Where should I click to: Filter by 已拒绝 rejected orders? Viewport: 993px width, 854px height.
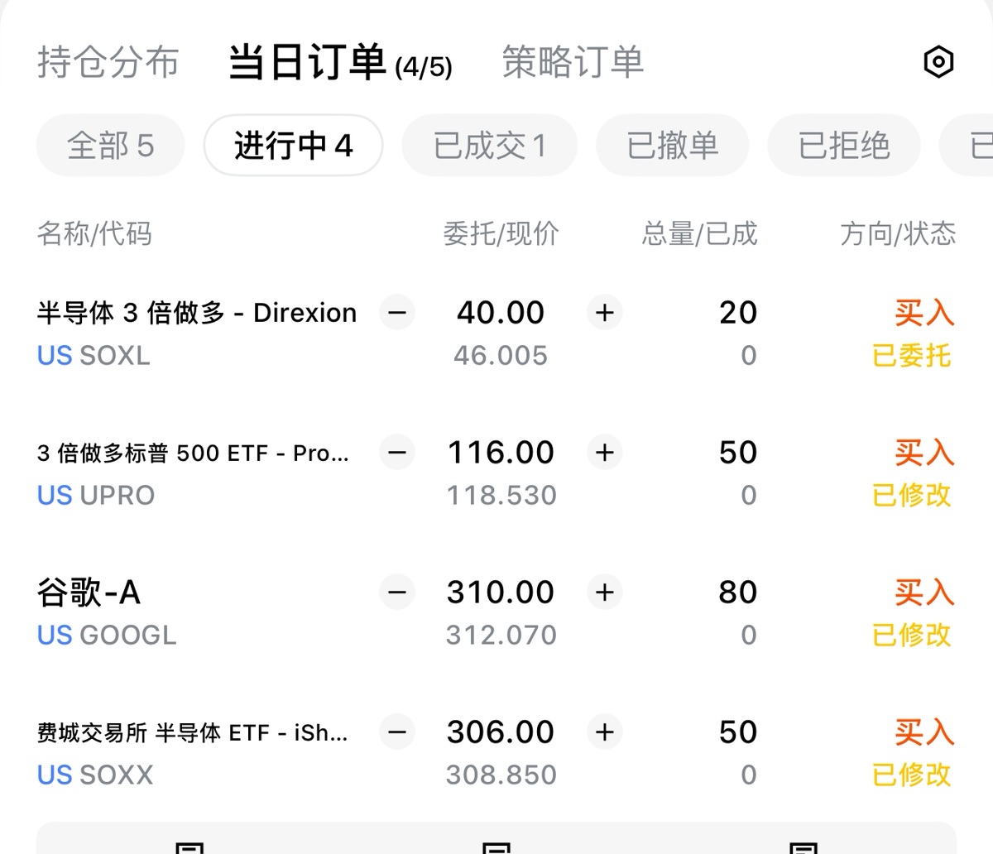point(843,146)
